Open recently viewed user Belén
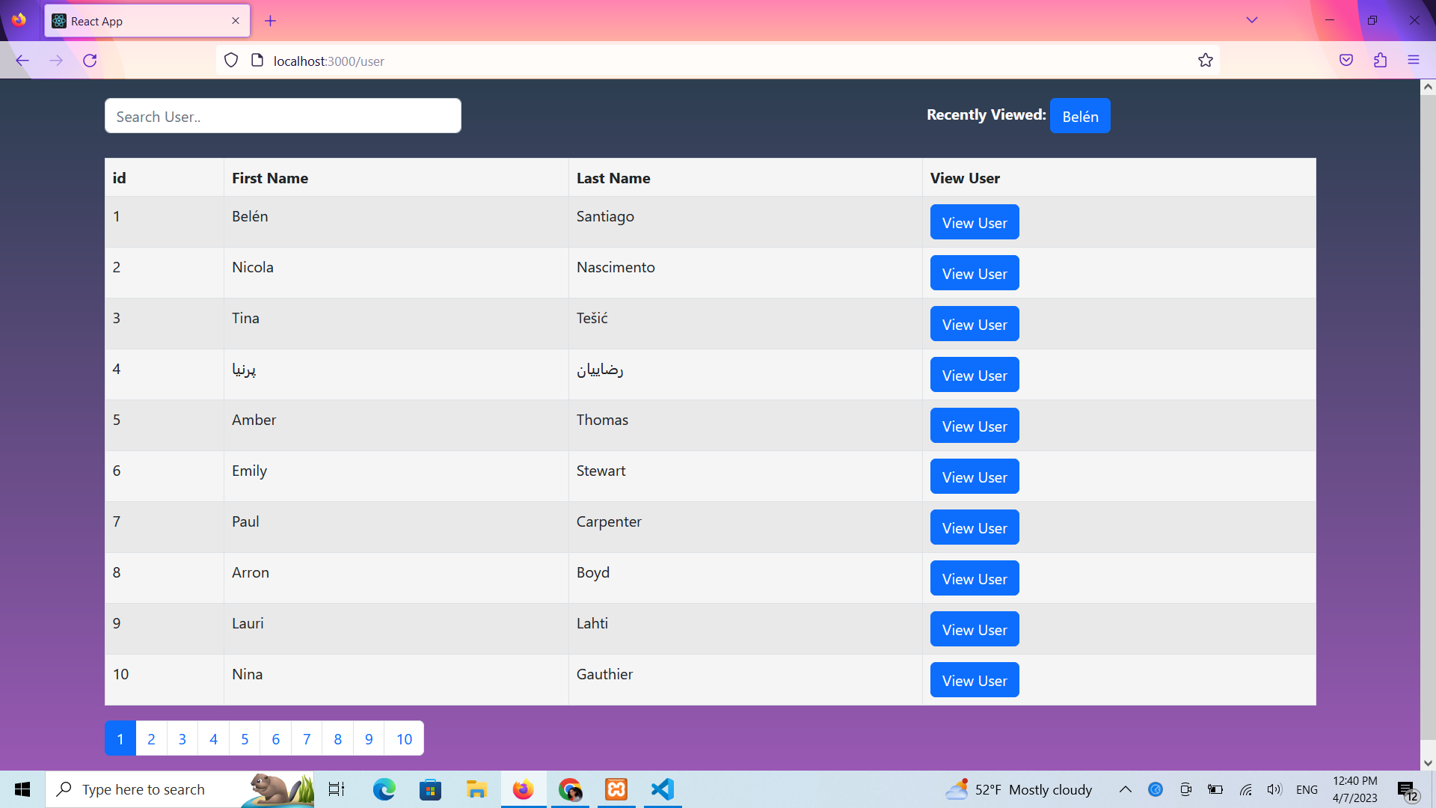 click(1080, 116)
